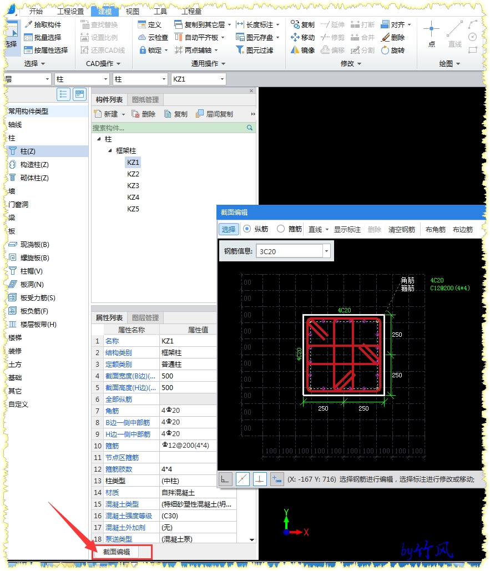Open 图元过滤 element filter
Image resolution: width=490 pixels, height=571 pixels.
255,50
